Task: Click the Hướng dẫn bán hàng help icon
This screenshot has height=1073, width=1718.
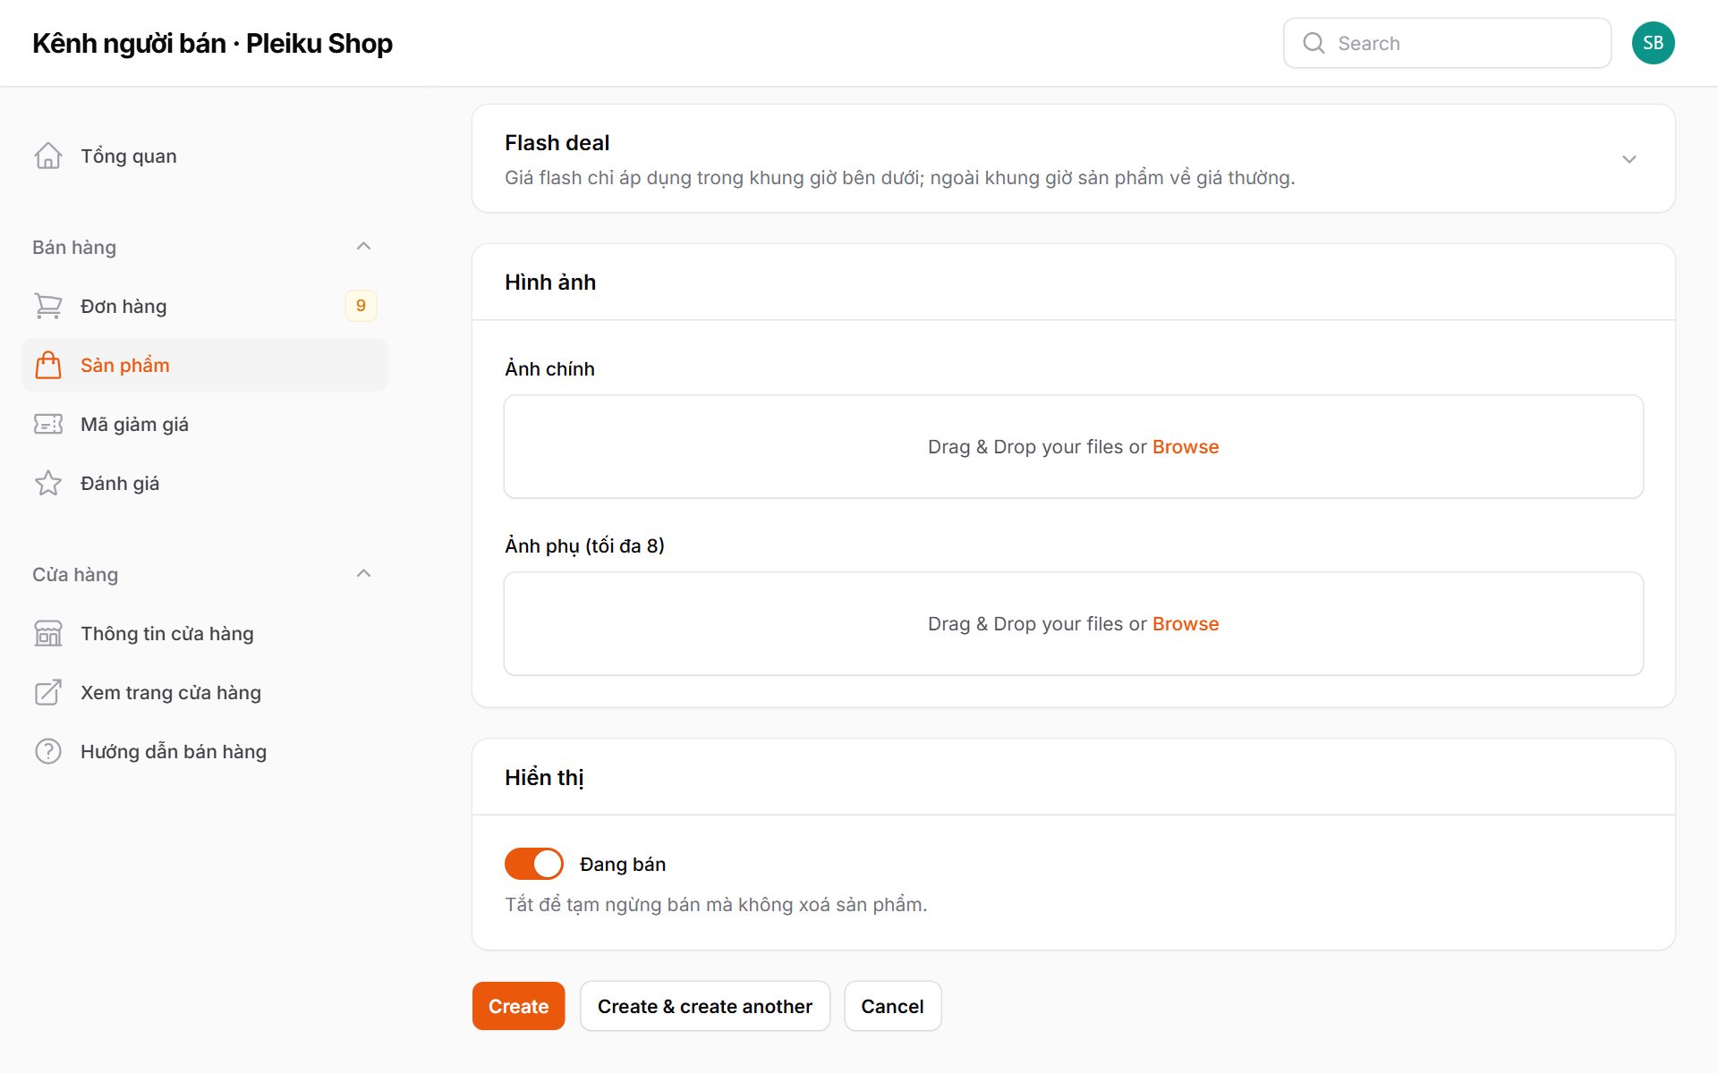Action: (48, 751)
